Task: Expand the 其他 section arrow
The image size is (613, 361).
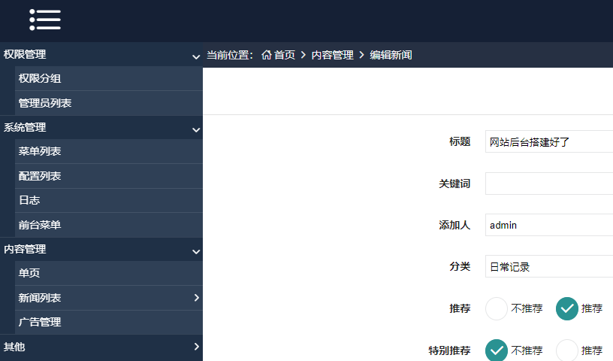Action: [196, 347]
